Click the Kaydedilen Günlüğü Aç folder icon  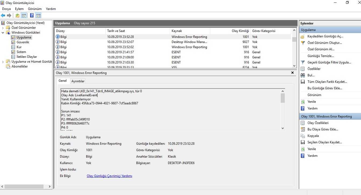pos(303,36)
